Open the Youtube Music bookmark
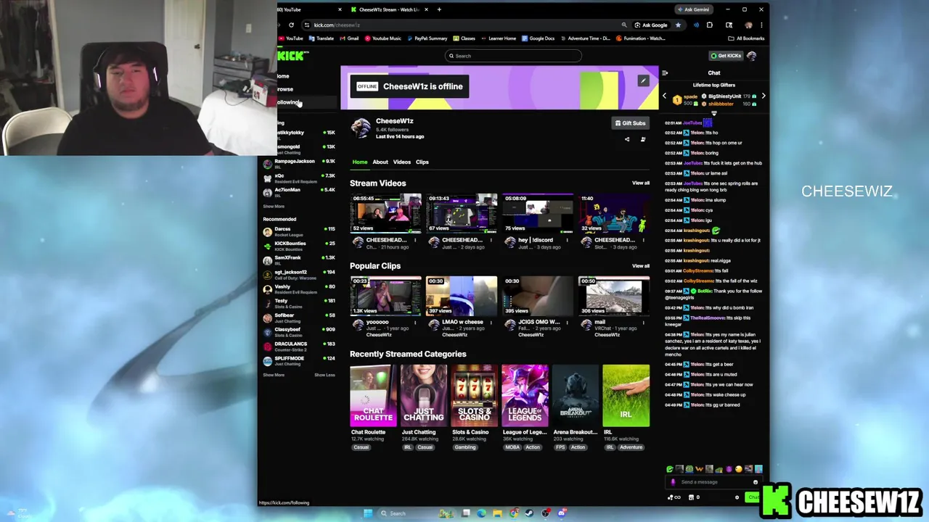Image resolution: width=929 pixels, height=522 pixels. [x=382, y=38]
